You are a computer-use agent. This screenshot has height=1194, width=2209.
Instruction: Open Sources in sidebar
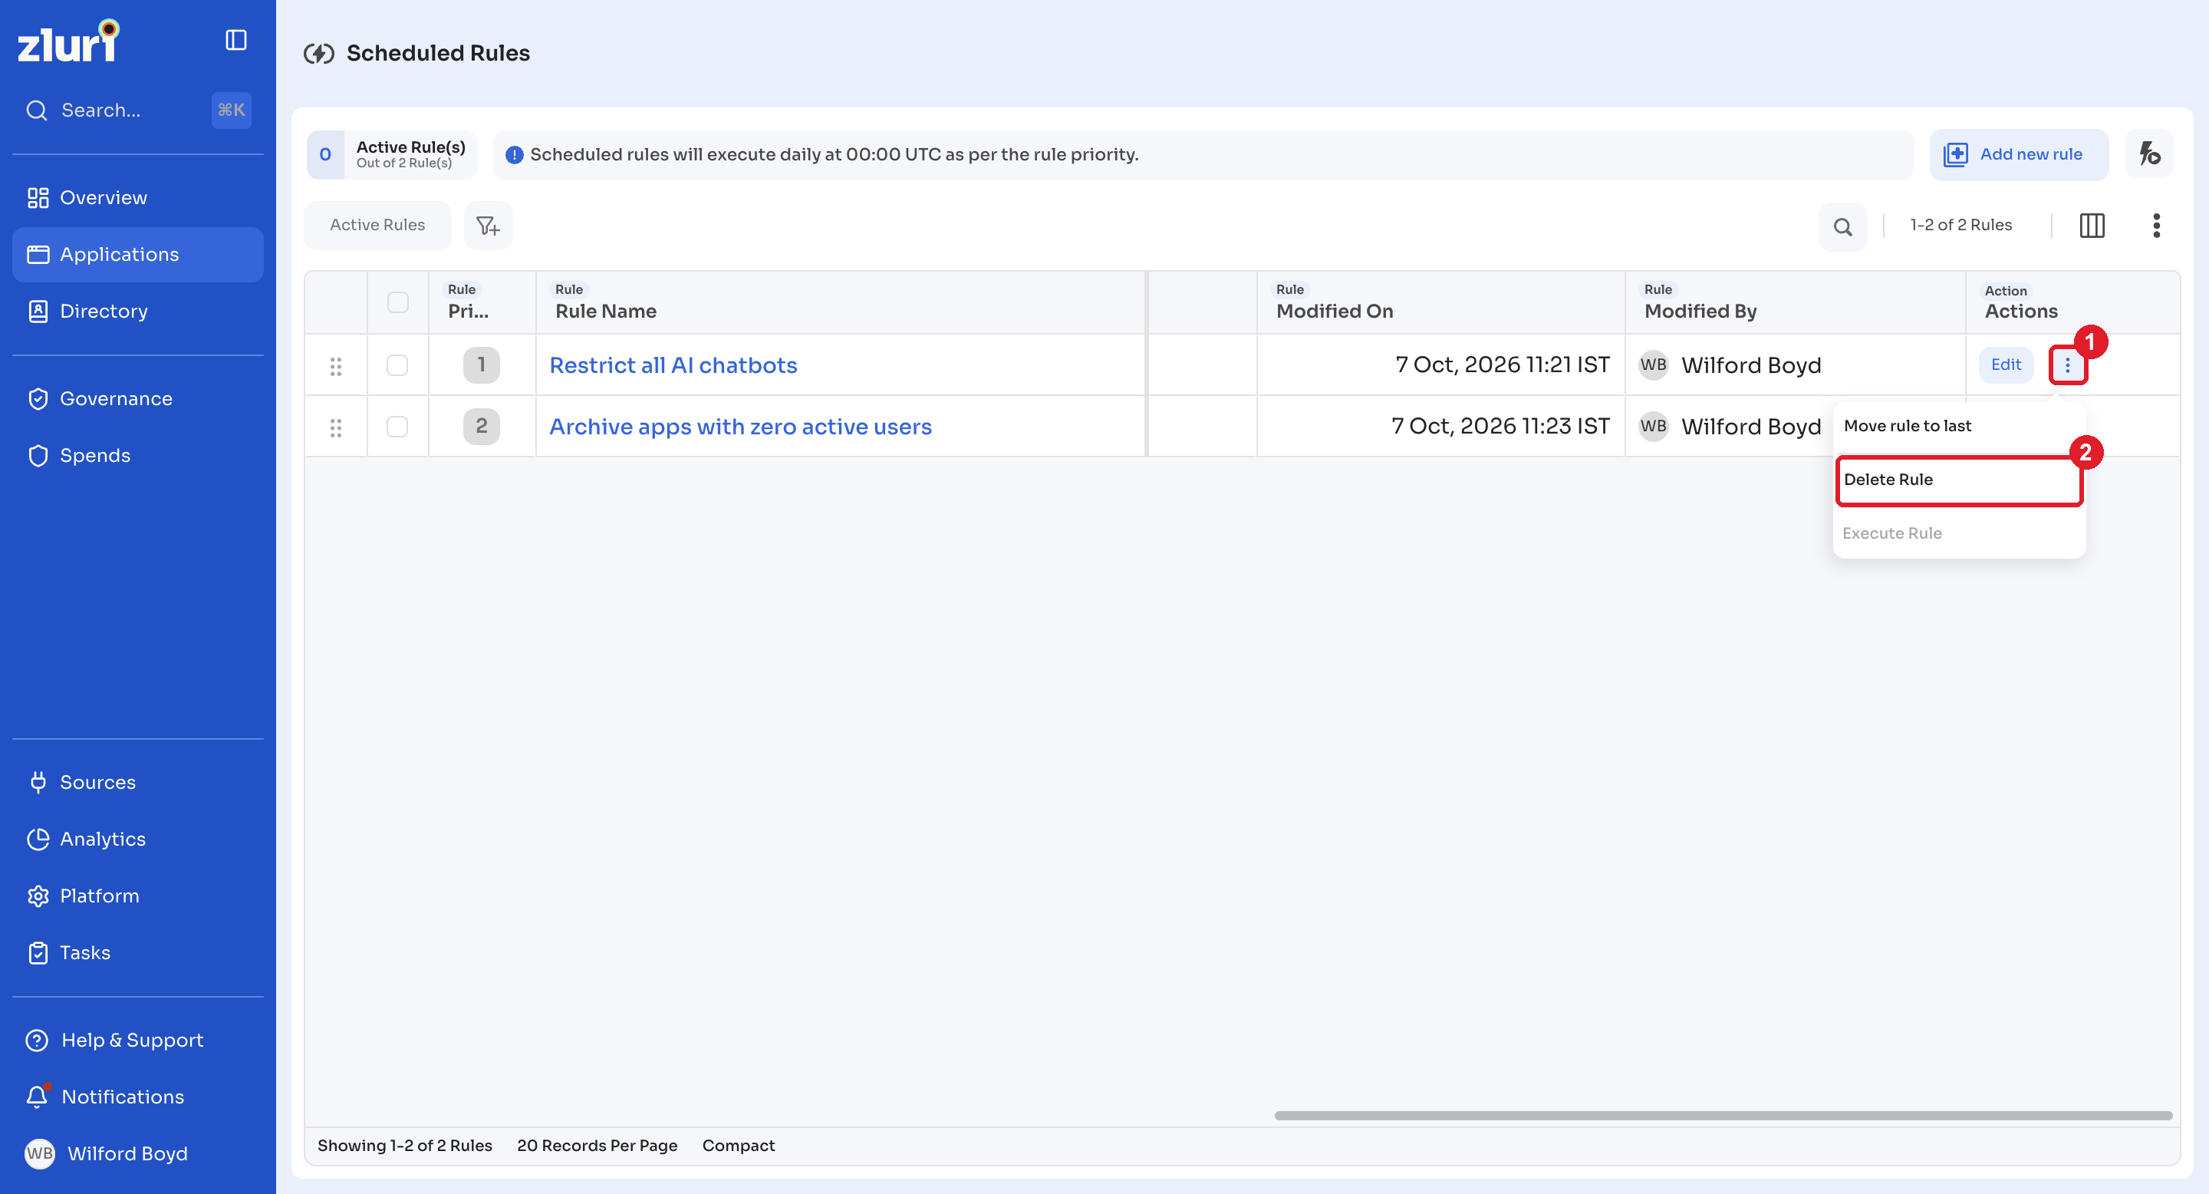click(137, 782)
